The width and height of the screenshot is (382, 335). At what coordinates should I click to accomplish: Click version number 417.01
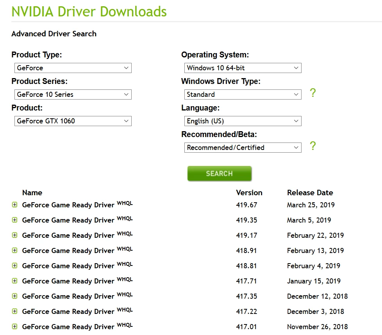pos(246,327)
